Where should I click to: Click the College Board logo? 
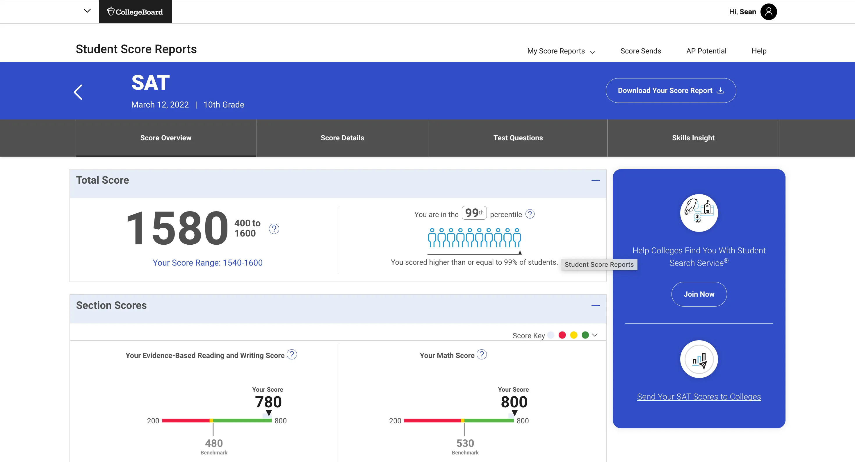135,12
